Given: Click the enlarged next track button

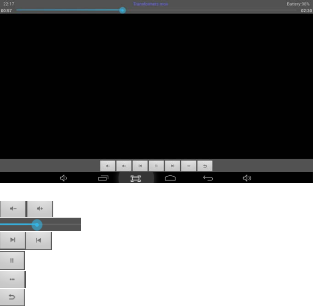Looking at the screenshot, I should coord(12,240).
